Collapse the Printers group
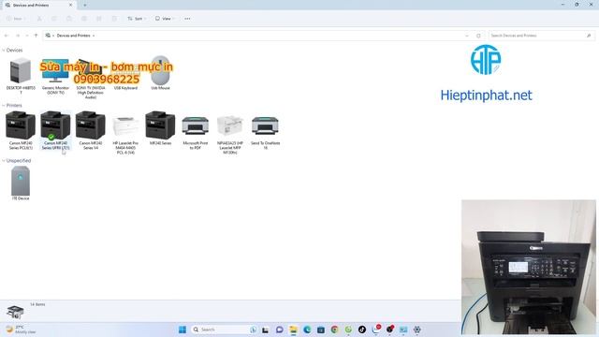The image size is (599, 337). (4, 106)
